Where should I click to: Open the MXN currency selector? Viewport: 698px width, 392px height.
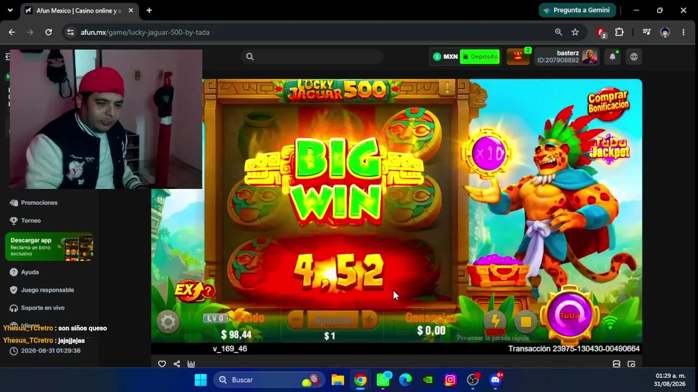pos(446,57)
